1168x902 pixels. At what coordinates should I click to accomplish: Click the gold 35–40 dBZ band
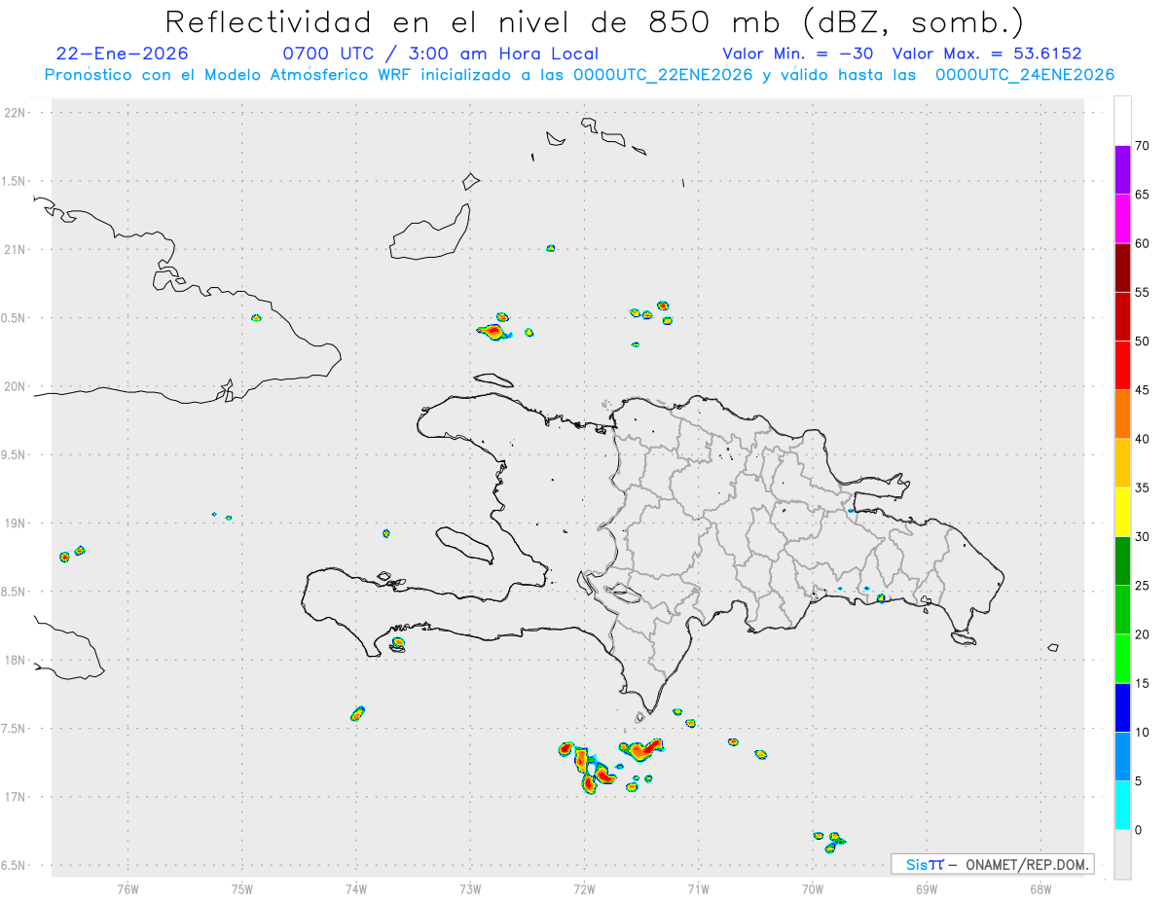pyautogui.click(x=1122, y=463)
